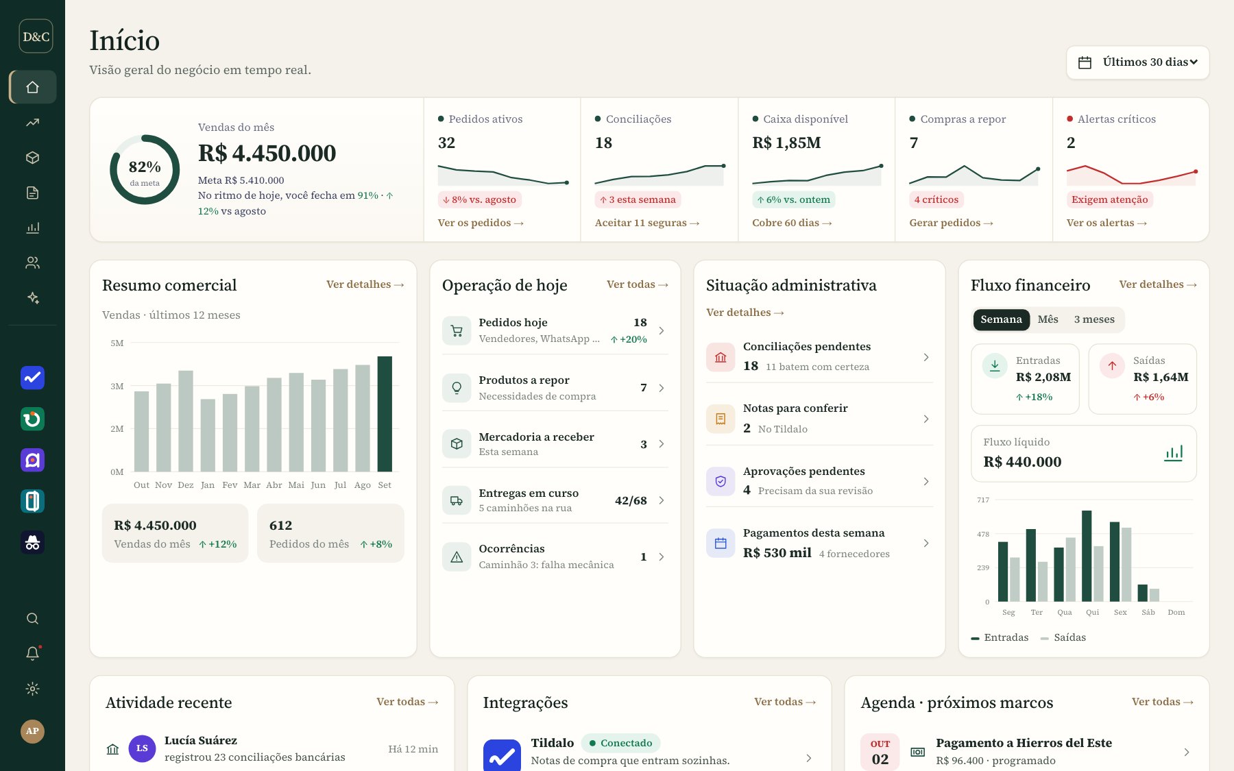Open Ver detalhes in Resumo comercial

(x=365, y=284)
